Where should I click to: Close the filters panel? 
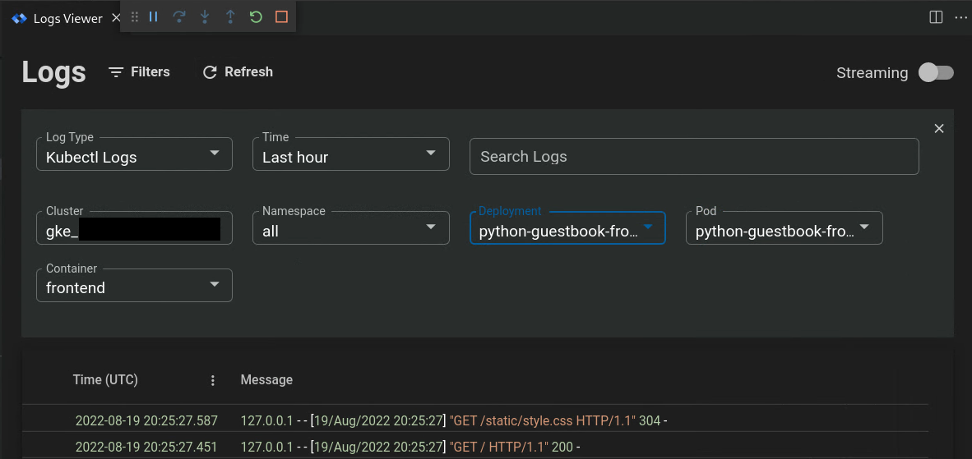tap(939, 128)
